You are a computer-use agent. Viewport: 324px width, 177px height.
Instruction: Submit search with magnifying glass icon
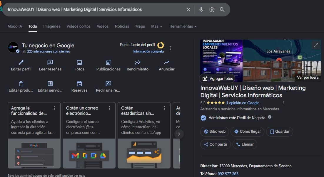pyautogui.click(x=222, y=9)
